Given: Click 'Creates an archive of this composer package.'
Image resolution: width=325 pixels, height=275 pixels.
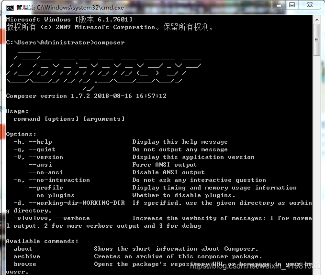Looking at the screenshot, I should 178,256.
